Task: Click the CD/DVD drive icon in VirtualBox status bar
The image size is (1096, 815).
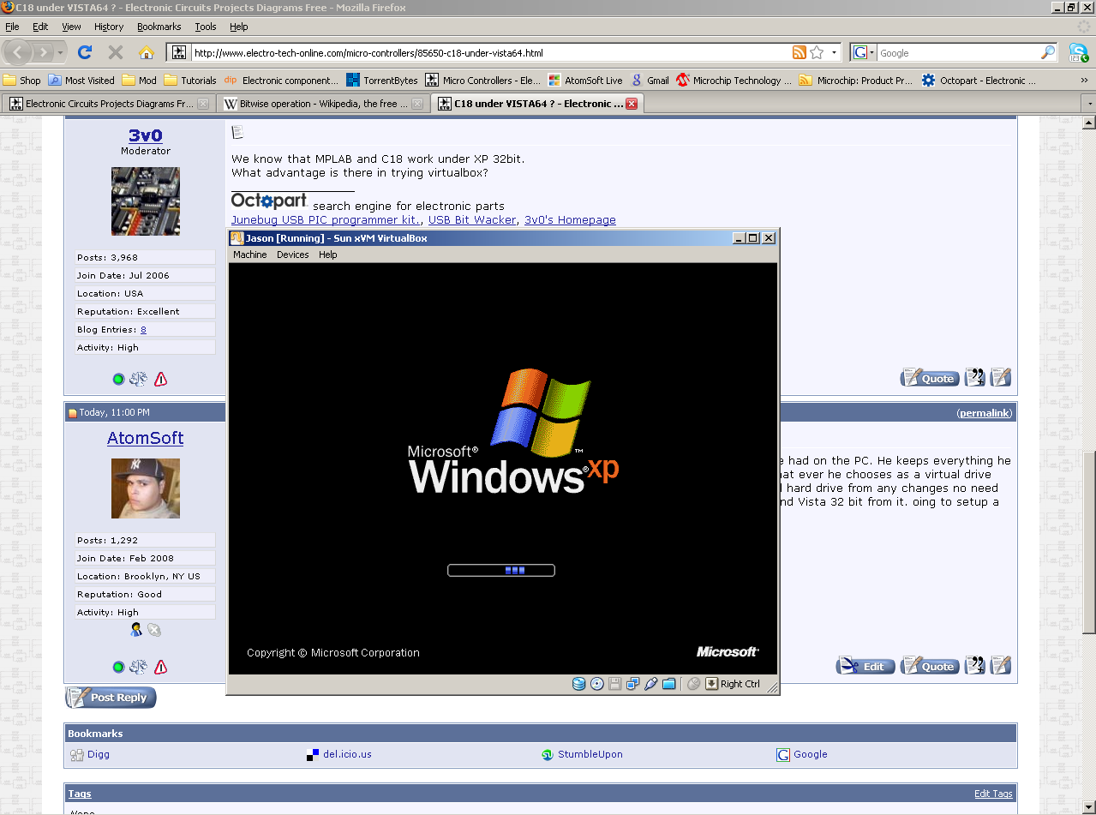Action: coord(597,684)
